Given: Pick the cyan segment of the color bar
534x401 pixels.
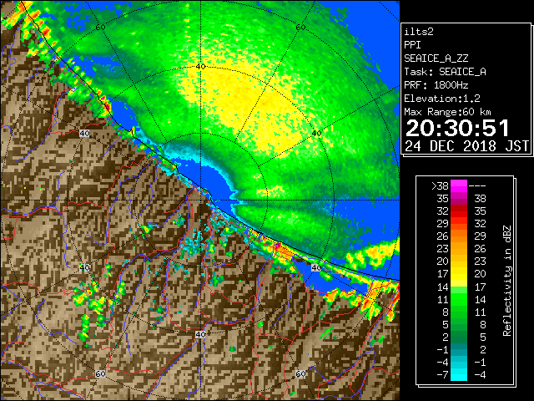Looking at the screenshot, I should point(459,374).
